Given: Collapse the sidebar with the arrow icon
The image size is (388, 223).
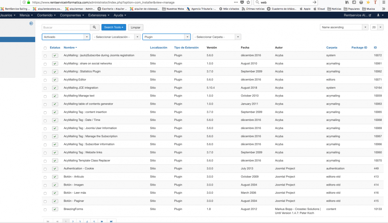Looking at the screenshot, I should pos(31,23).
